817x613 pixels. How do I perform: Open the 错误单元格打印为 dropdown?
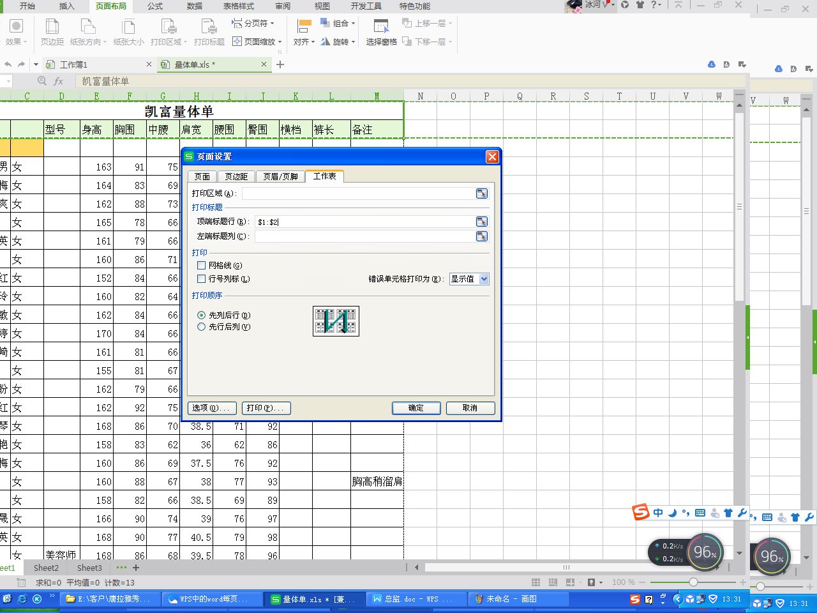point(484,279)
